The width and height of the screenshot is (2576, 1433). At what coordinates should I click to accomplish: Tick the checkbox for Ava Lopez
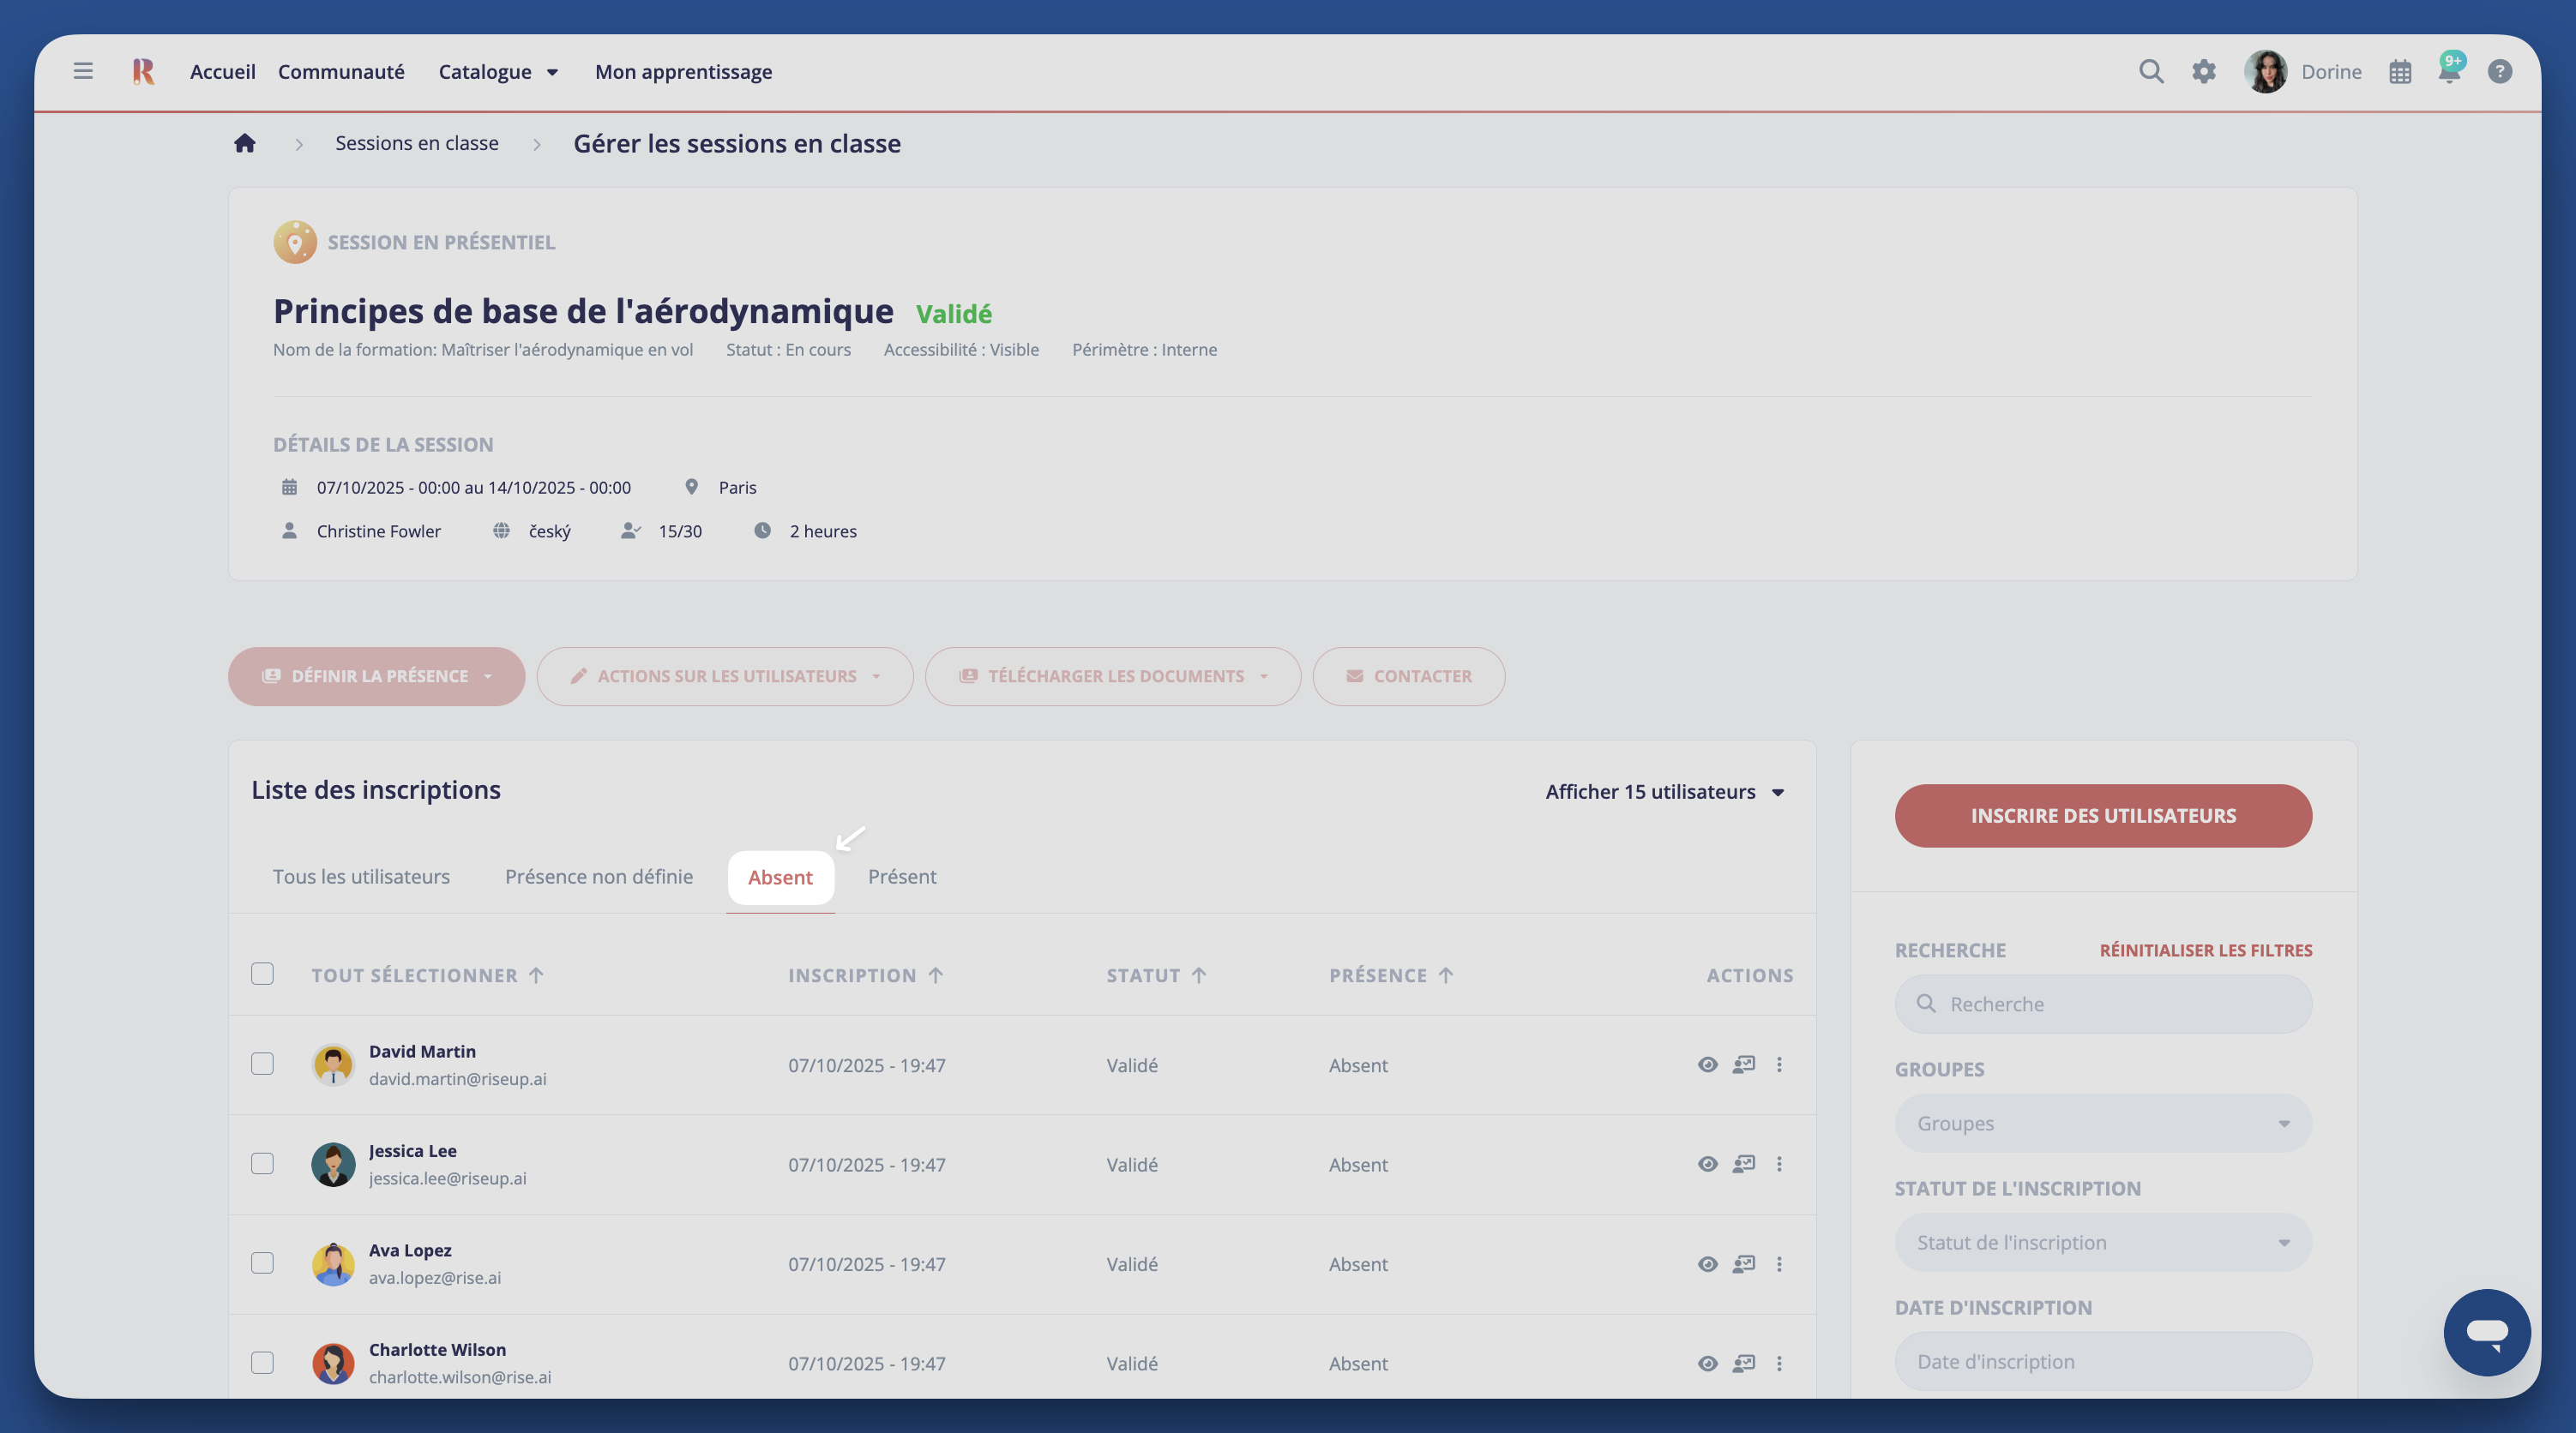(x=262, y=1263)
